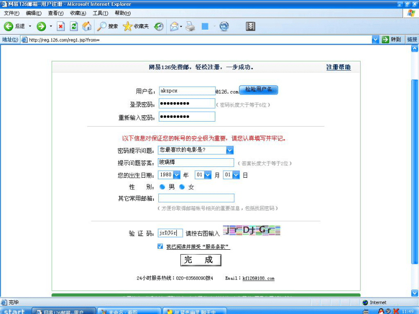The image size is (419, 314).
Task: Open the birth month dropdown
Action: [x=208, y=175]
